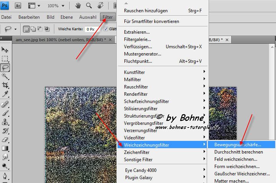Viewport: 276px width, 183px height.
Task: Expand the Kunstfilter submenu
Action: click(x=165, y=72)
